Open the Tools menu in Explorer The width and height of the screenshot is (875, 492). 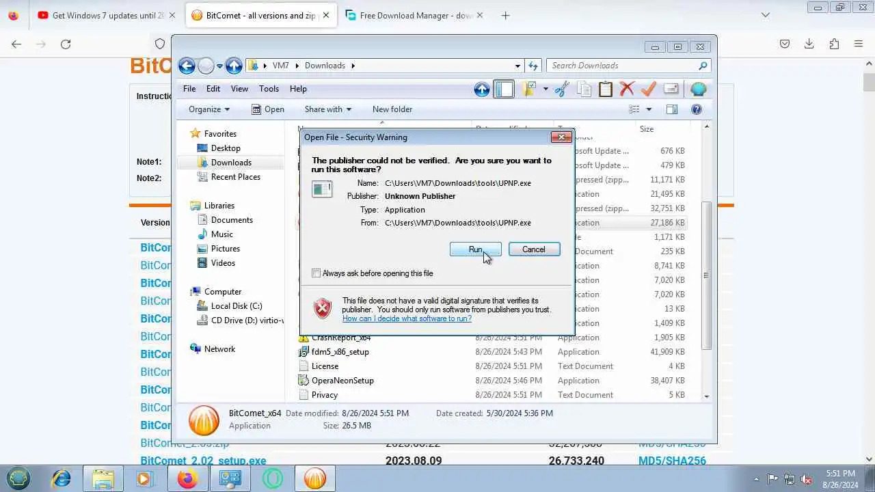click(x=269, y=89)
